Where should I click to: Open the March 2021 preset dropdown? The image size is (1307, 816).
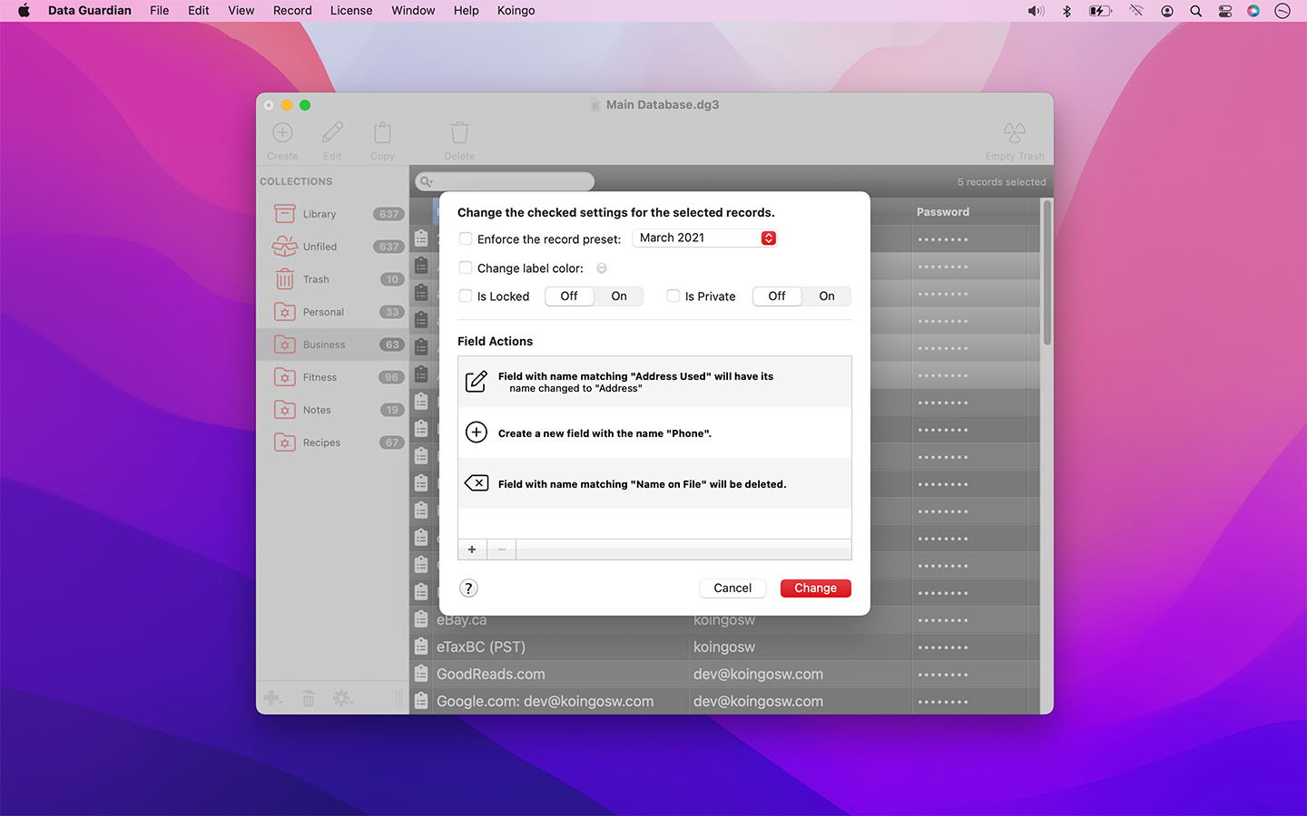pos(706,238)
